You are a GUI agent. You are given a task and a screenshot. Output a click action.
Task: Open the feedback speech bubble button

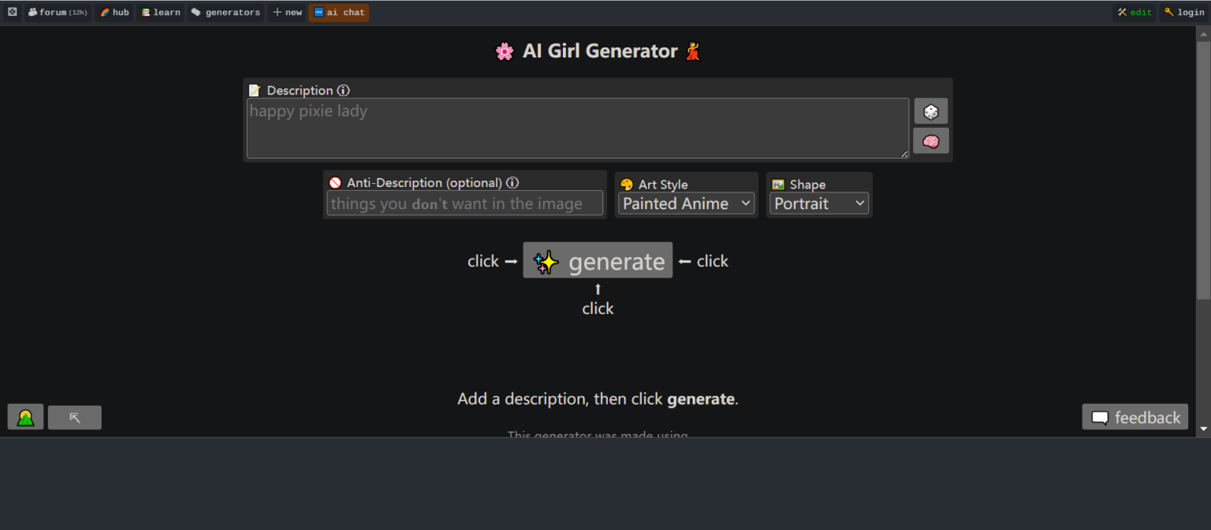(x=1135, y=417)
